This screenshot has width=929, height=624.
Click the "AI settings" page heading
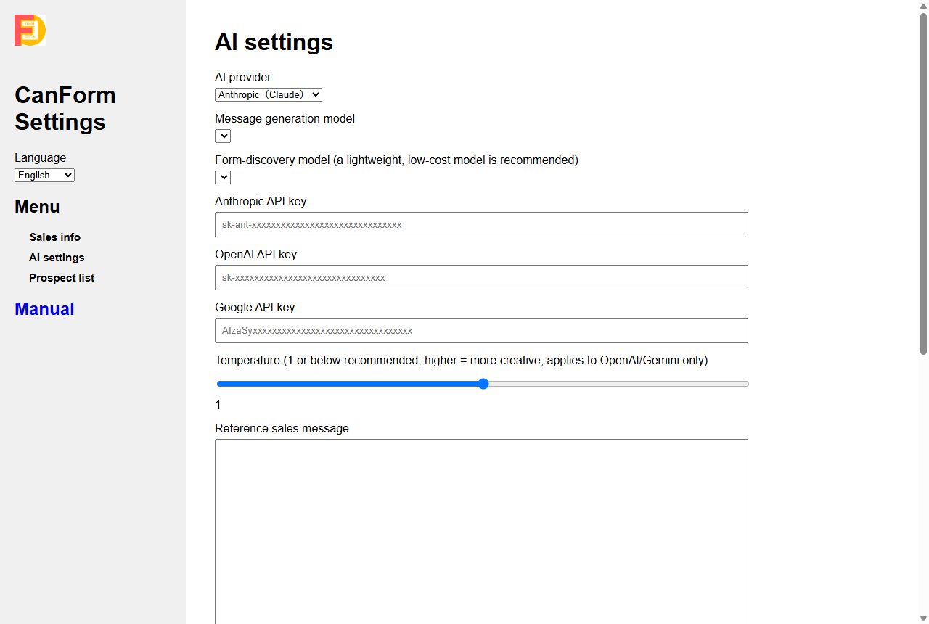click(274, 42)
